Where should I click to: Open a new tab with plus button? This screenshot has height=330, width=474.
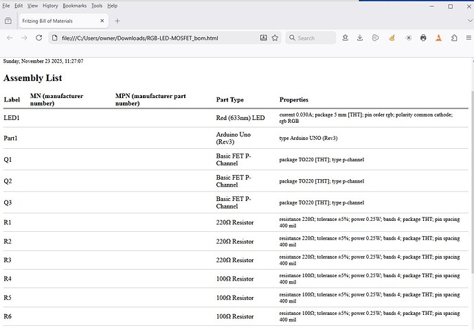tap(117, 21)
